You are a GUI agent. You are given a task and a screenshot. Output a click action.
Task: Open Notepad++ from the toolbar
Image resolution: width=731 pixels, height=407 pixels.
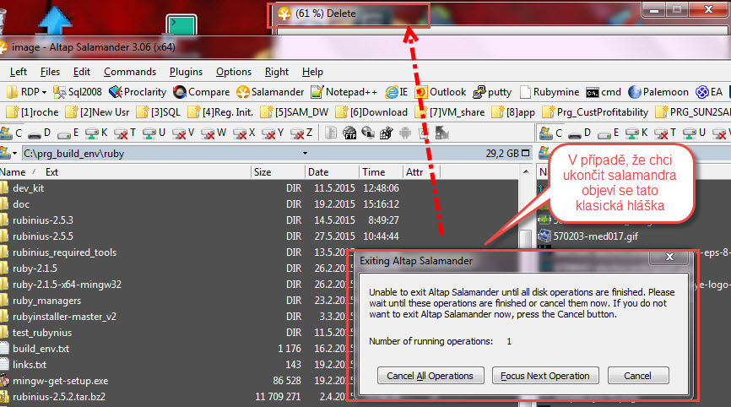(344, 92)
